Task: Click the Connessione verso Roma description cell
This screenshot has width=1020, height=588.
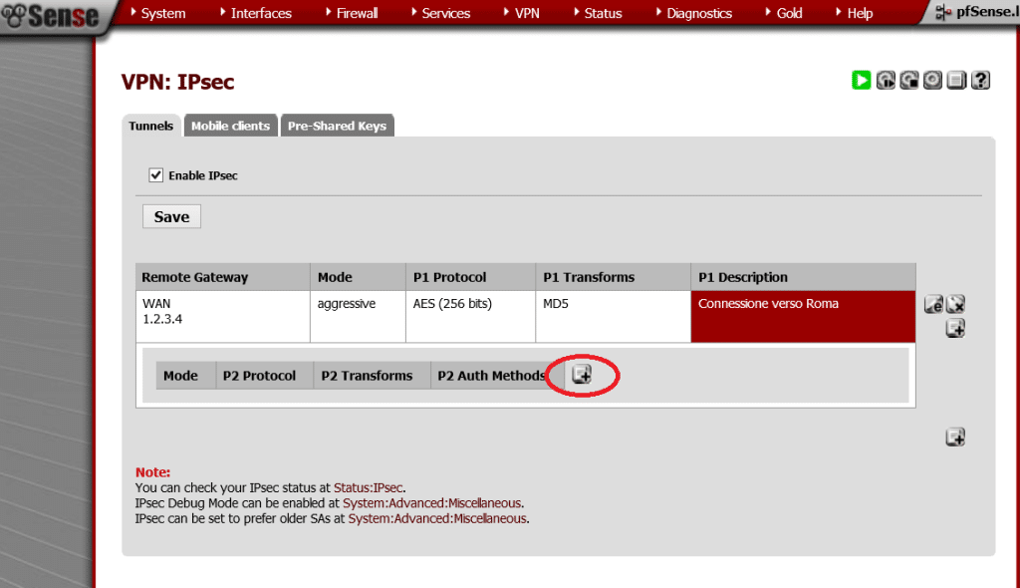Action: pos(802,317)
